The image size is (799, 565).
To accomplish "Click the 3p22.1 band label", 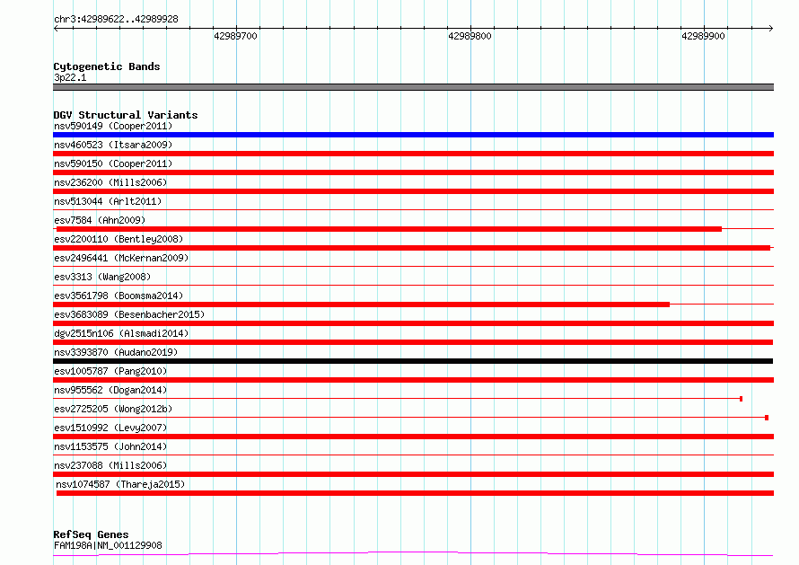I will (x=70, y=77).
